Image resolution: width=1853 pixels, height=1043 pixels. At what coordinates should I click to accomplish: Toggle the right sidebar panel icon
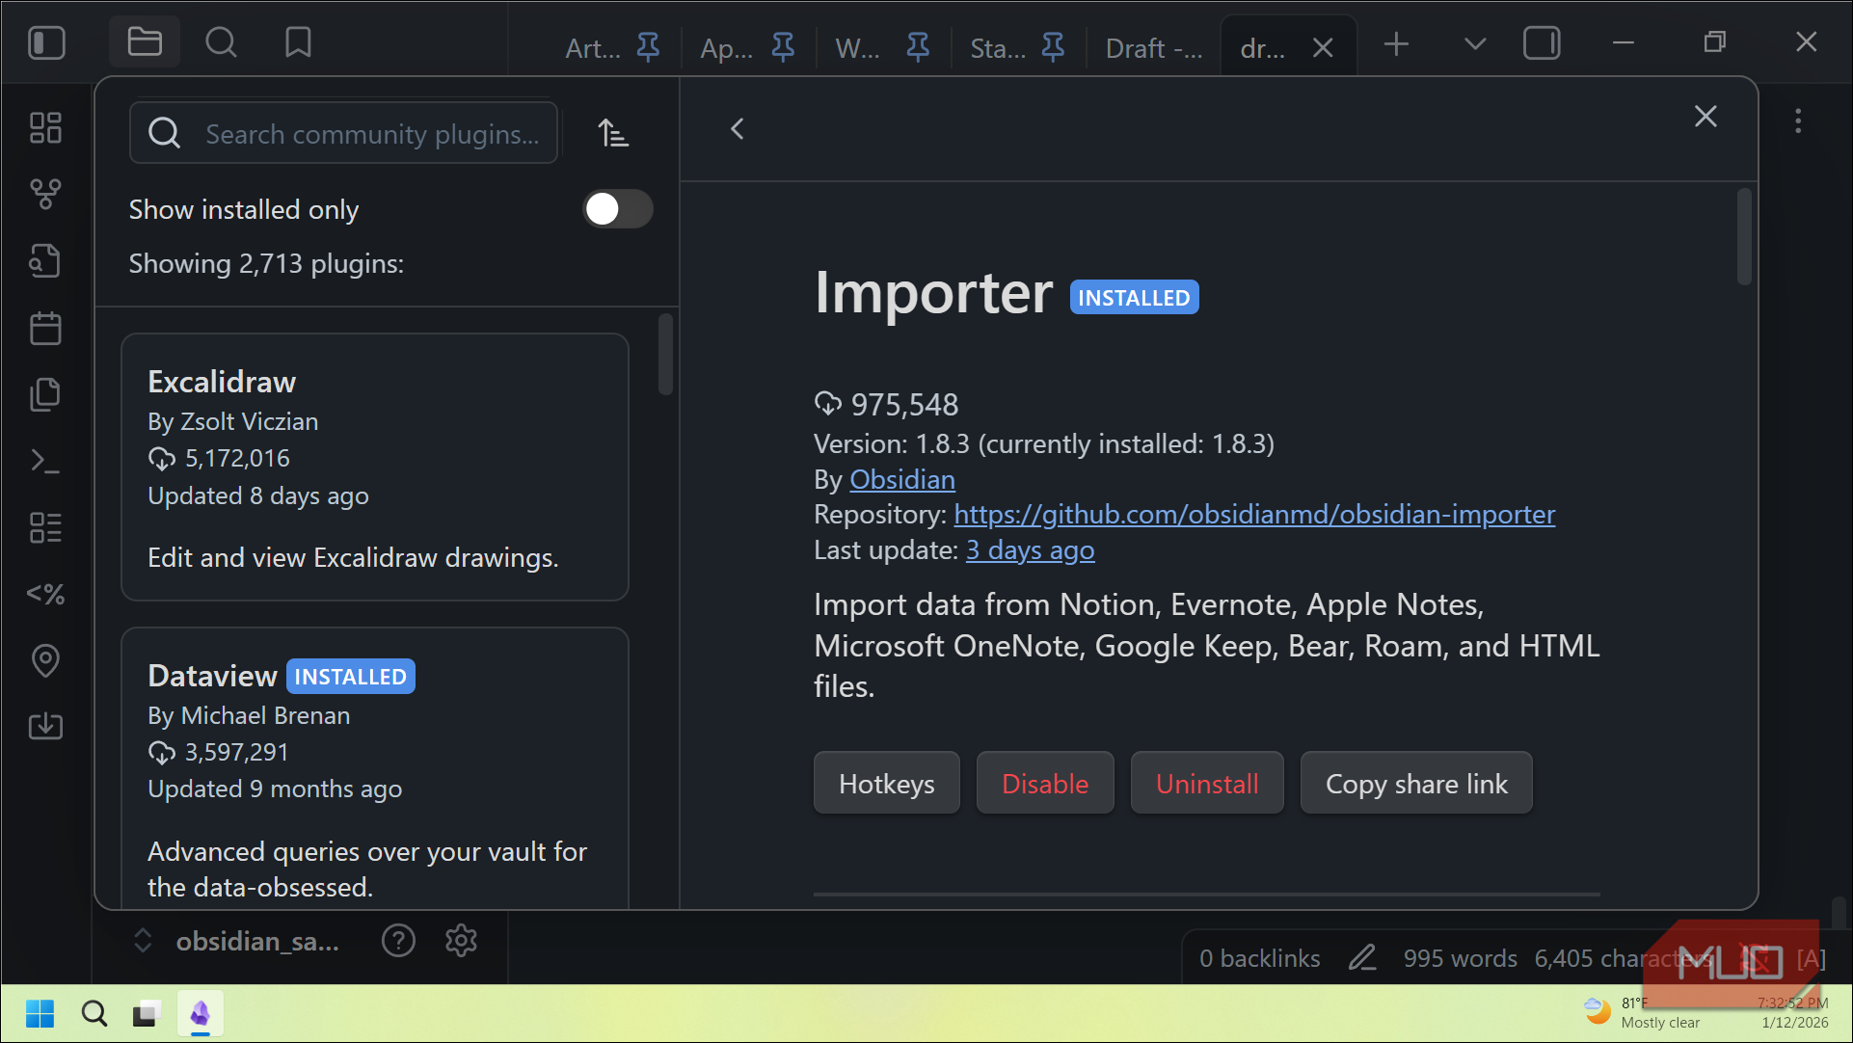click(1542, 43)
